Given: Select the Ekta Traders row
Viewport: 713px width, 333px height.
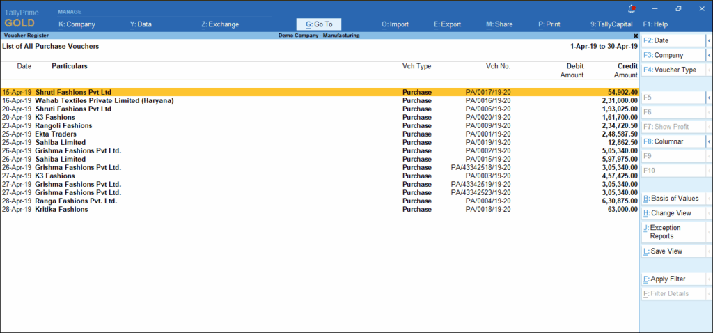Looking at the screenshot, I should [x=320, y=134].
